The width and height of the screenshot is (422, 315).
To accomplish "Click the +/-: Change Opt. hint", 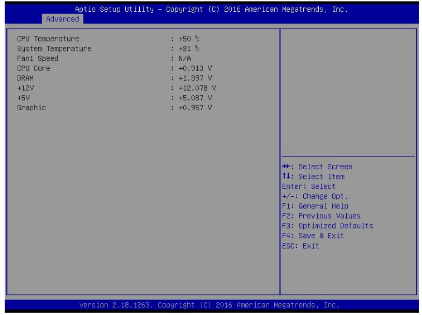I will (315, 196).
